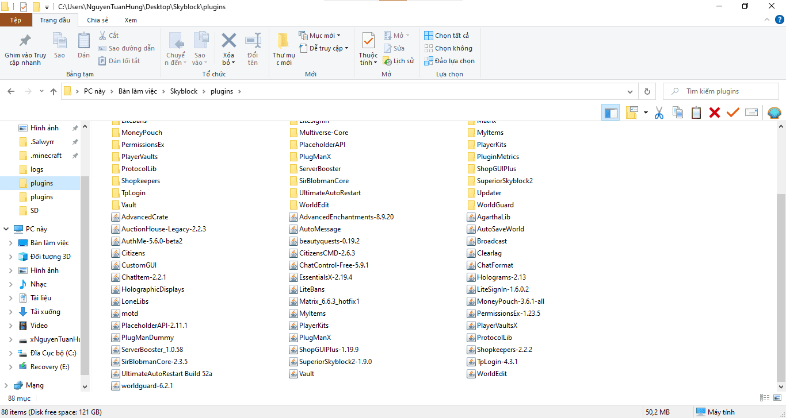Collapse the PC này tree node
The height and width of the screenshot is (418, 786).
point(6,229)
